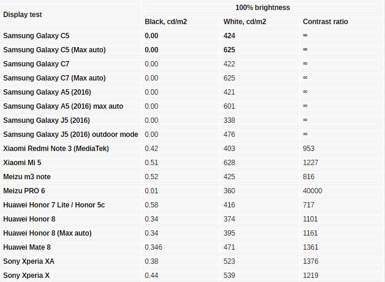Select the Sony Xperia XA row label

28,261
